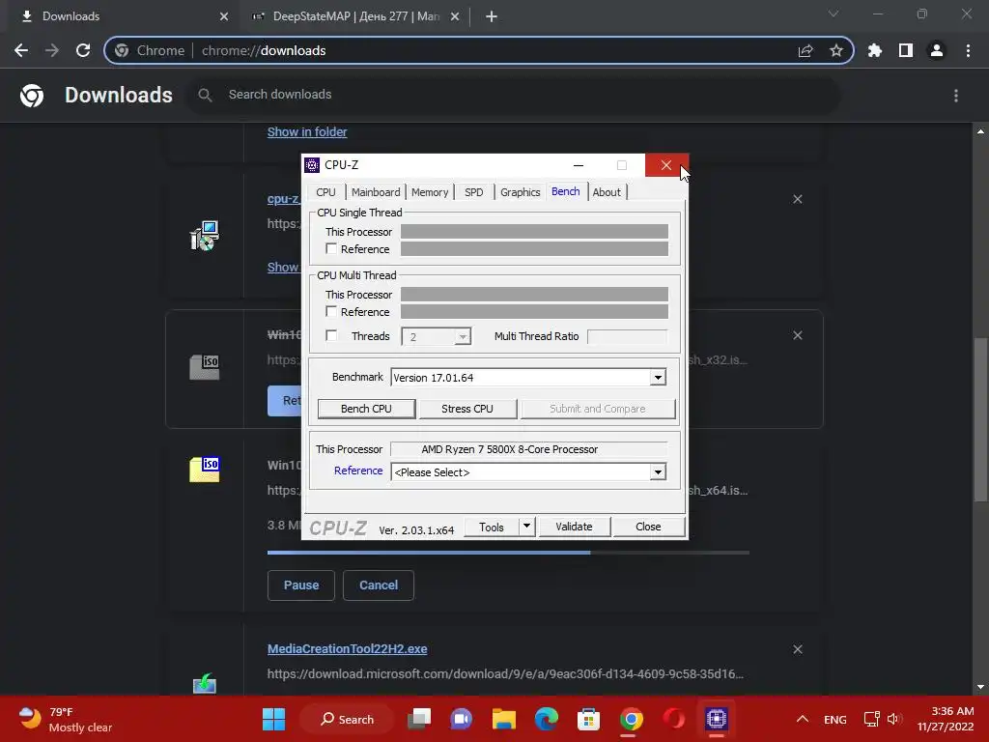Pause the Win10 x64 ISO download
This screenshot has height=742, width=989.
click(x=301, y=585)
